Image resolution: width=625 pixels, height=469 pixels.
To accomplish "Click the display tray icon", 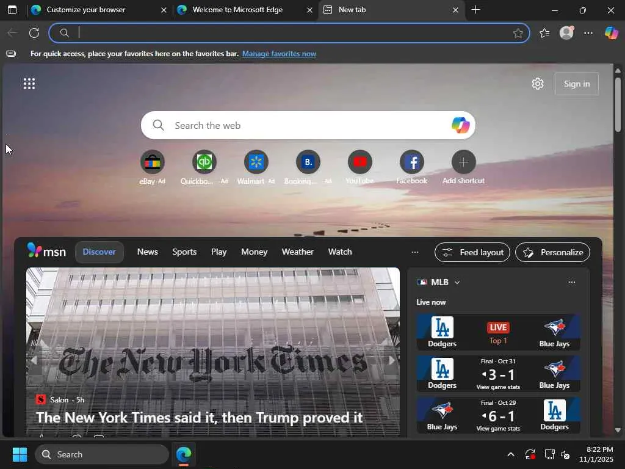I will pyautogui.click(x=550, y=454).
